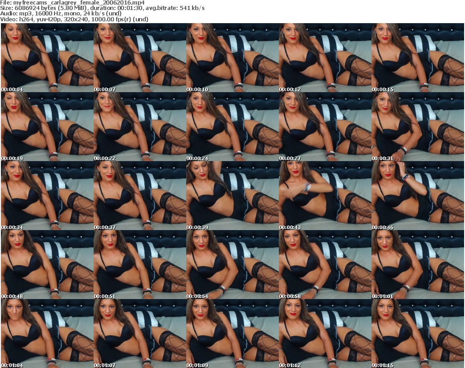Click the thumbnail stamped 00:00:51
The height and width of the screenshot is (368, 465).
[x=140, y=265]
